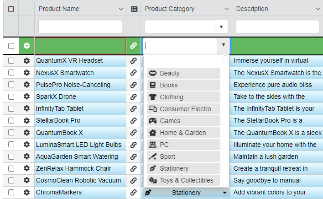
Task: Click the link icon in NexusX Smartwatch row
Action: click(133, 73)
